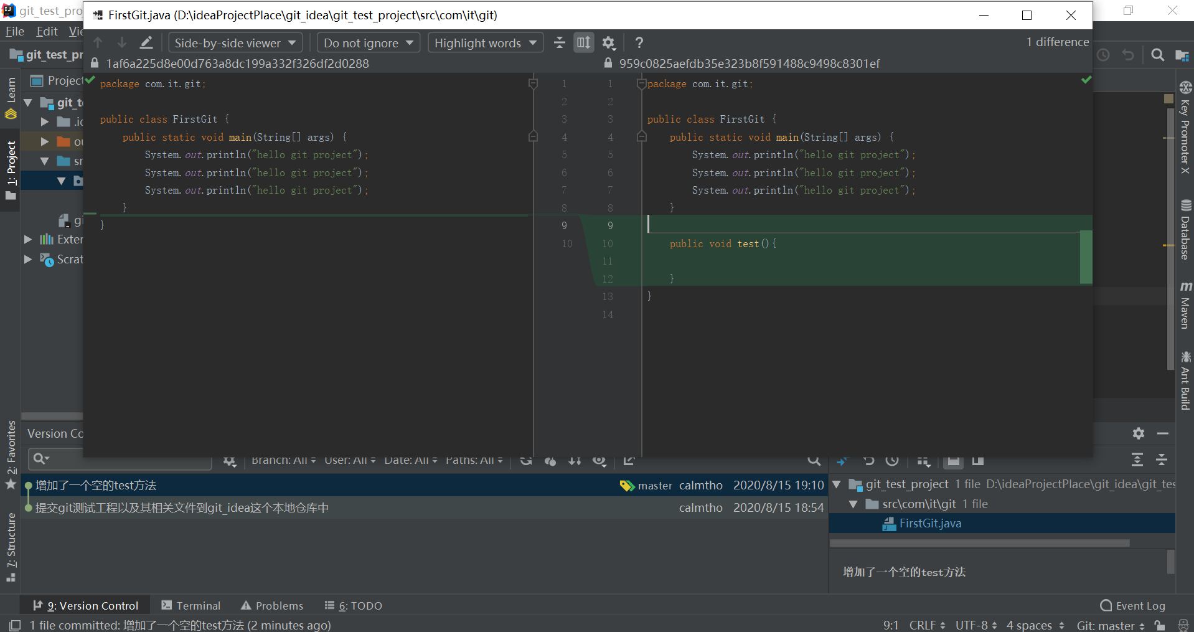The image size is (1194, 632).
Task: Toggle lock on right revision 959c0825
Action: pos(608,63)
